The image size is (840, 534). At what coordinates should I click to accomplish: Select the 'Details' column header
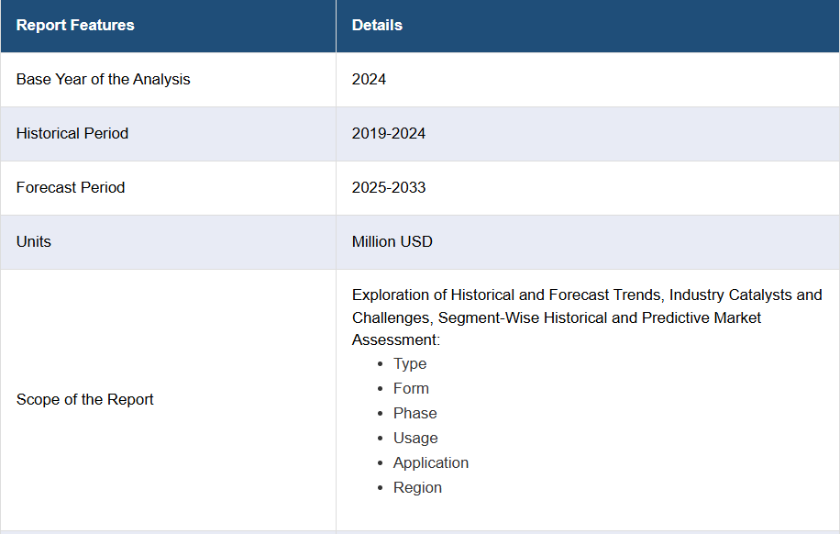click(588, 26)
